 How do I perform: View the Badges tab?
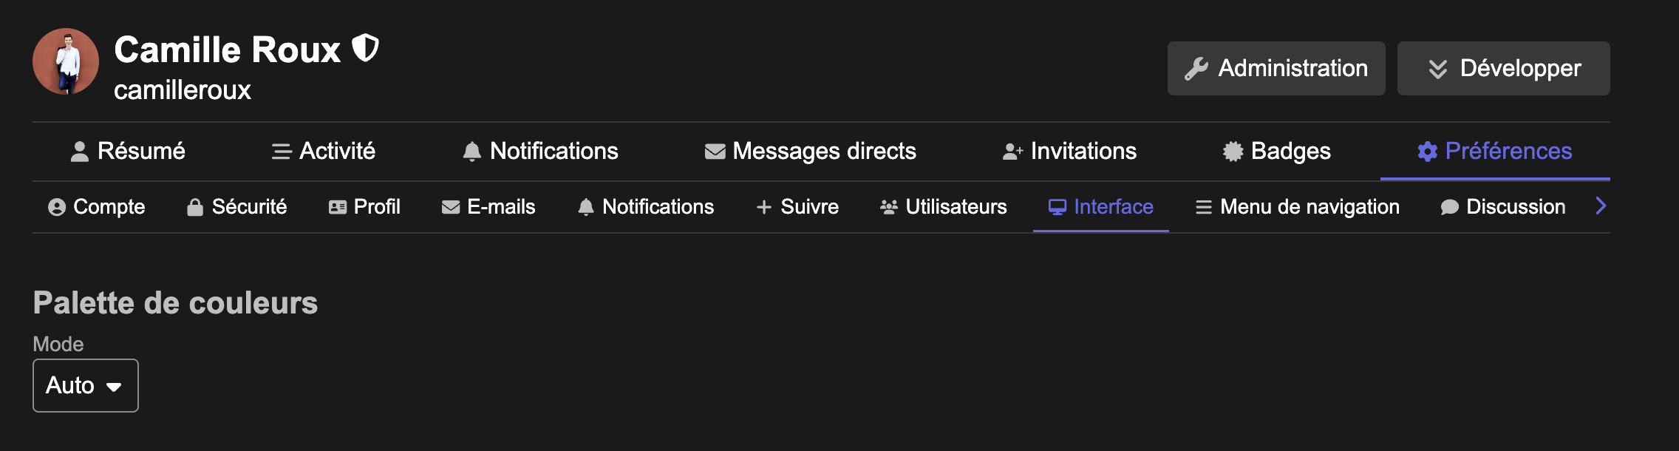[1276, 152]
